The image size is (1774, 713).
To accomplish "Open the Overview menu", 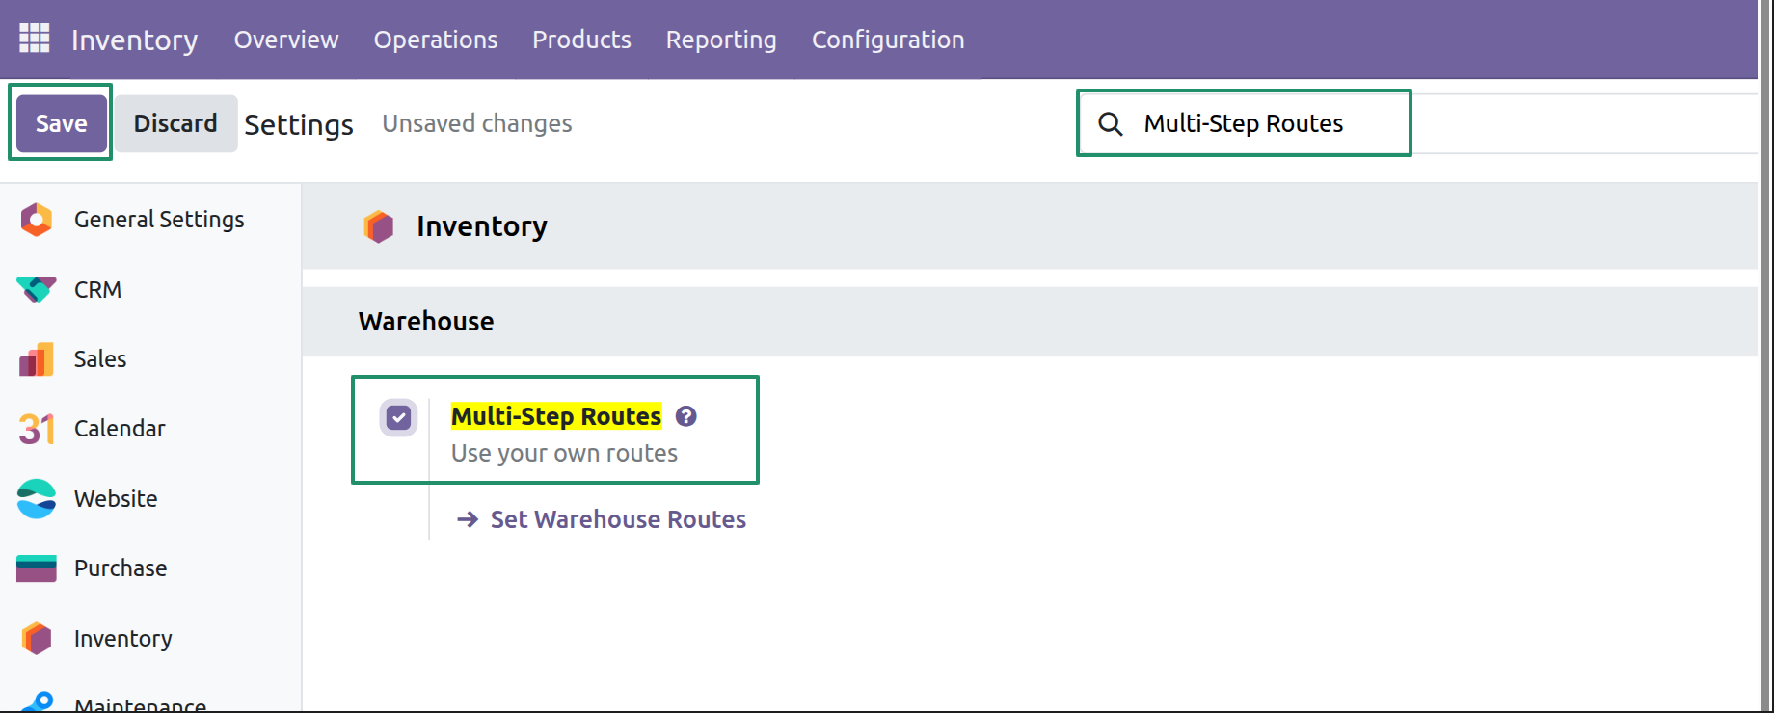I will tap(286, 40).
